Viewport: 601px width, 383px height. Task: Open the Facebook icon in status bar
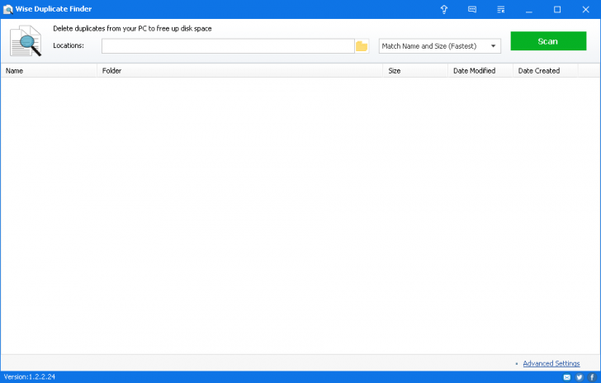click(592, 377)
